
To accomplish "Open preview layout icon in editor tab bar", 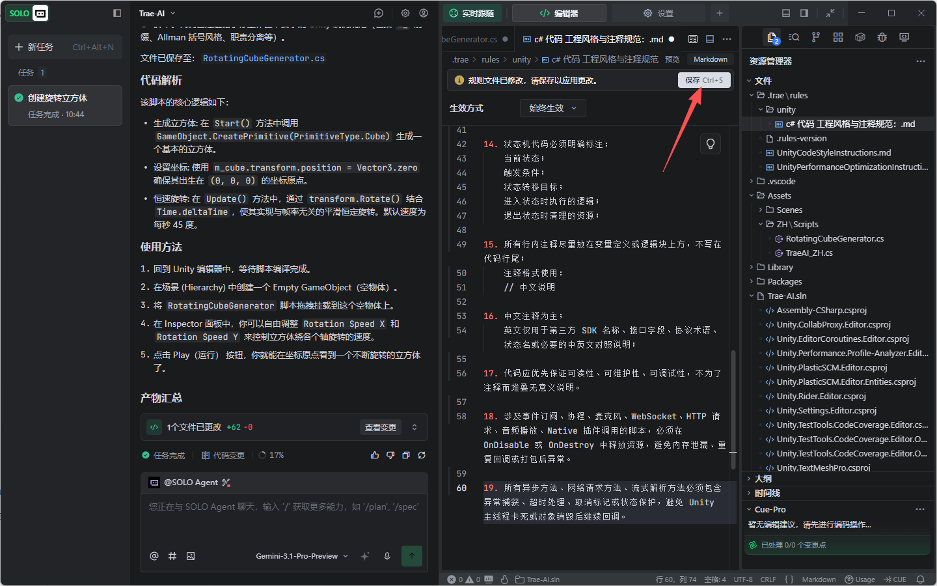I will pos(693,39).
